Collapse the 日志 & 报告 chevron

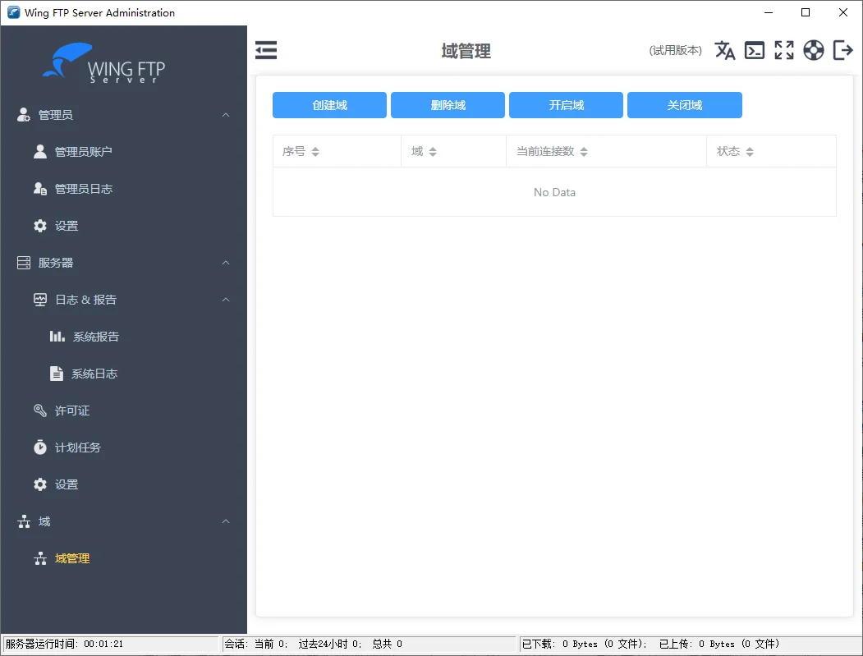click(x=226, y=300)
